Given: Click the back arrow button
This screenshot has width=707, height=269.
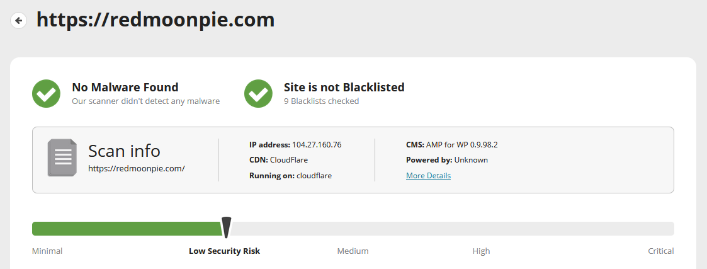Looking at the screenshot, I should coord(18,20).
